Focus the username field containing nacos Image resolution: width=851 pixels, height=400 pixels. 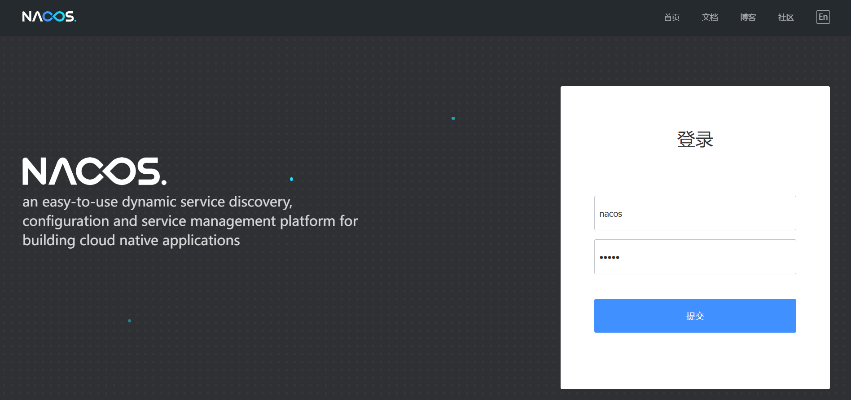point(695,213)
